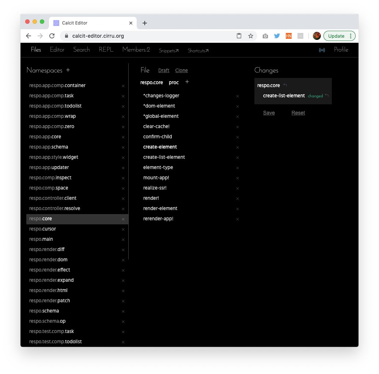The height and width of the screenshot is (374, 379).
Task: Open the clipboard extension icon in address bar
Action: point(239,36)
